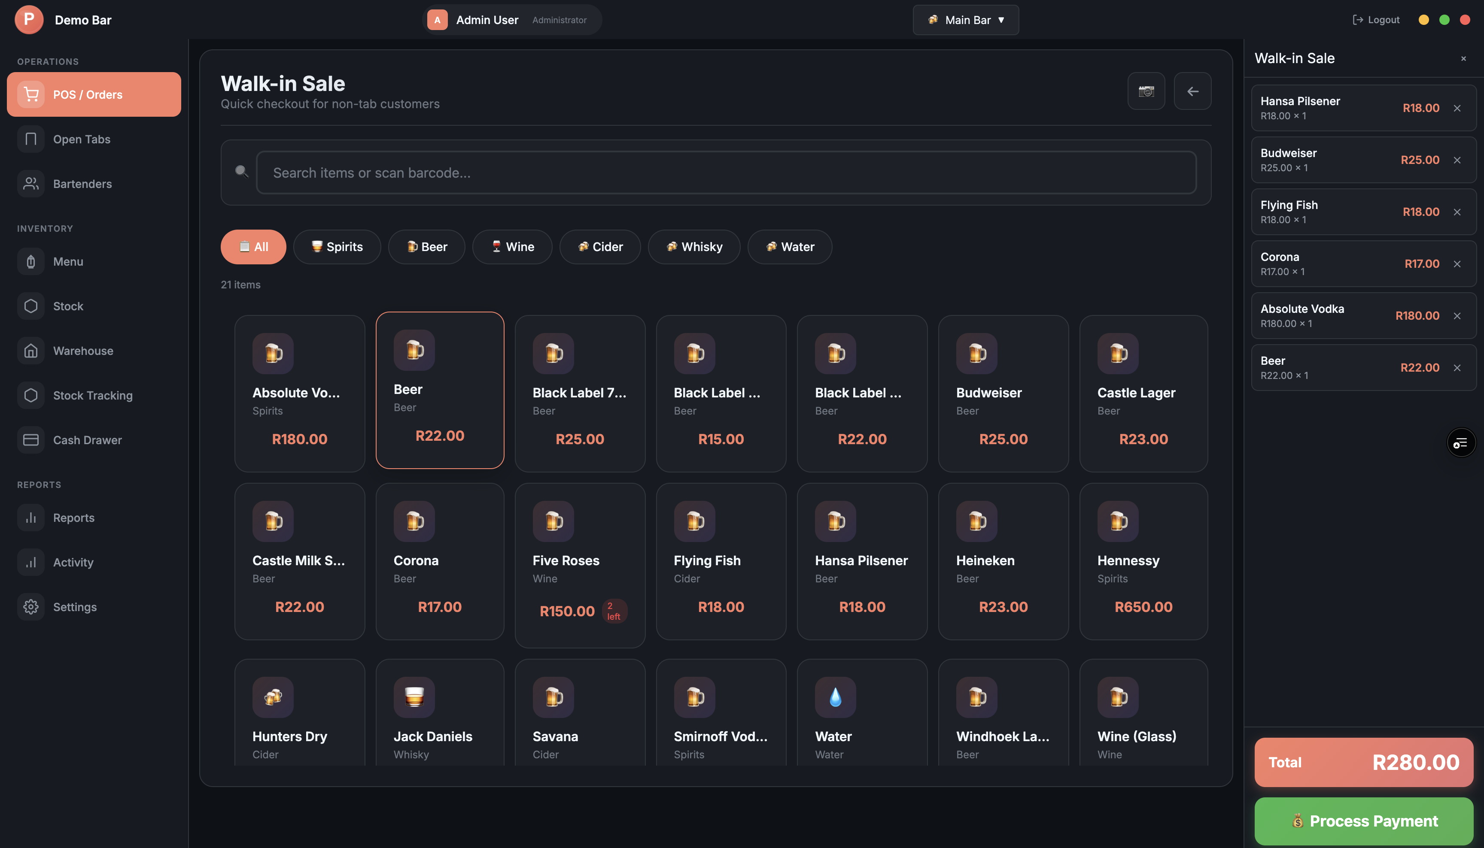The height and width of the screenshot is (848, 1484).
Task: Filter items by Beer category
Action: [426, 246]
